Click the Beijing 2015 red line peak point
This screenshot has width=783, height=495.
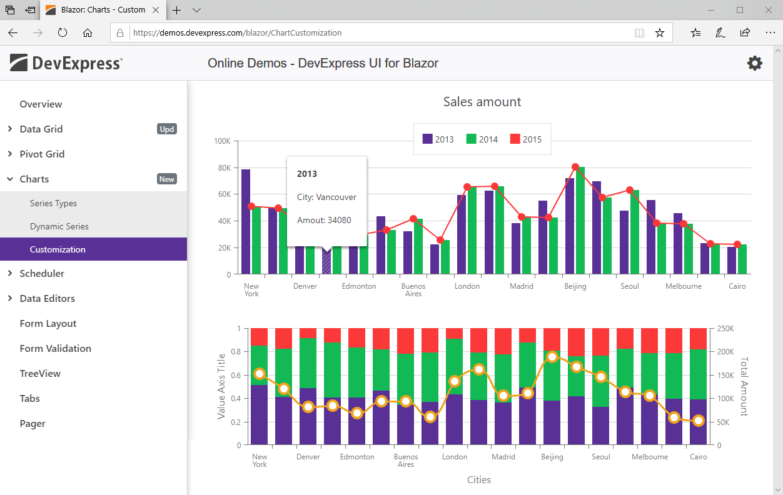(x=575, y=167)
